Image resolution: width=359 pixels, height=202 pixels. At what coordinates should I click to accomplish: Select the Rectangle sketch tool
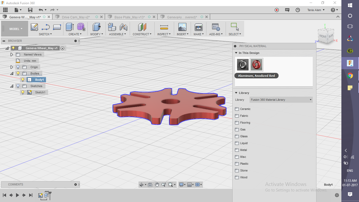point(57,27)
